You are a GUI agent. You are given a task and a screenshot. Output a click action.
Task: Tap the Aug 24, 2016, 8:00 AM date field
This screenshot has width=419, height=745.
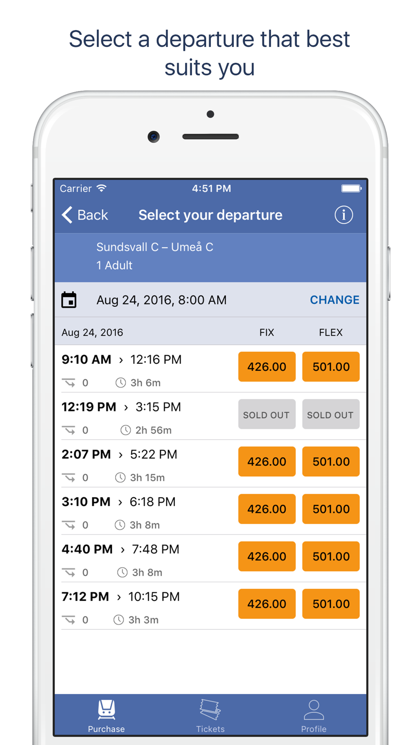[x=161, y=300]
